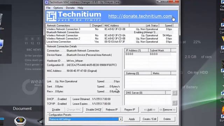Move DNS server up with arrow button
The image size is (224, 126).
tap(174, 93)
